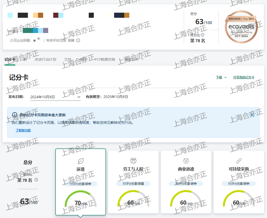Click the info icon in the 重大更新 notice banner

click(15, 115)
